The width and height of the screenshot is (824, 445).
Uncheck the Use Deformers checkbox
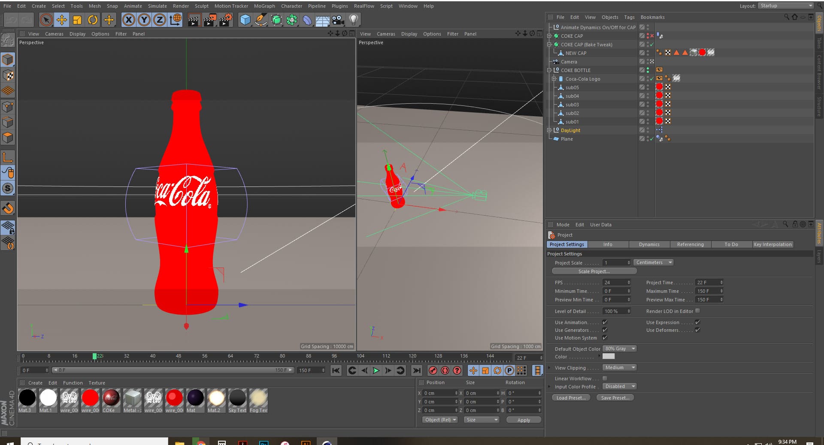point(697,330)
